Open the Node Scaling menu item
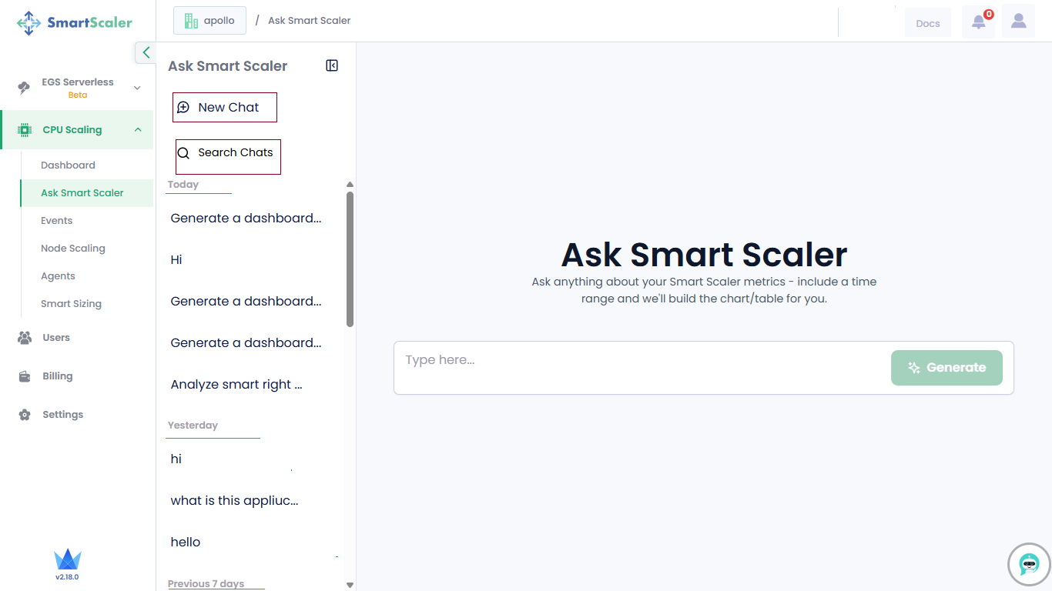The width and height of the screenshot is (1052, 591). coord(72,249)
